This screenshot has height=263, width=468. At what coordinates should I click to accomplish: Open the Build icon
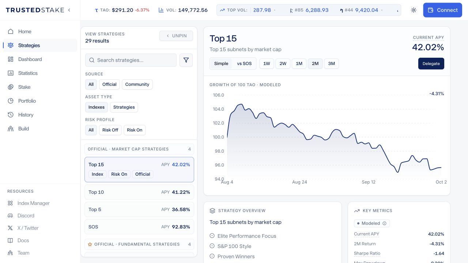pos(11,129)
